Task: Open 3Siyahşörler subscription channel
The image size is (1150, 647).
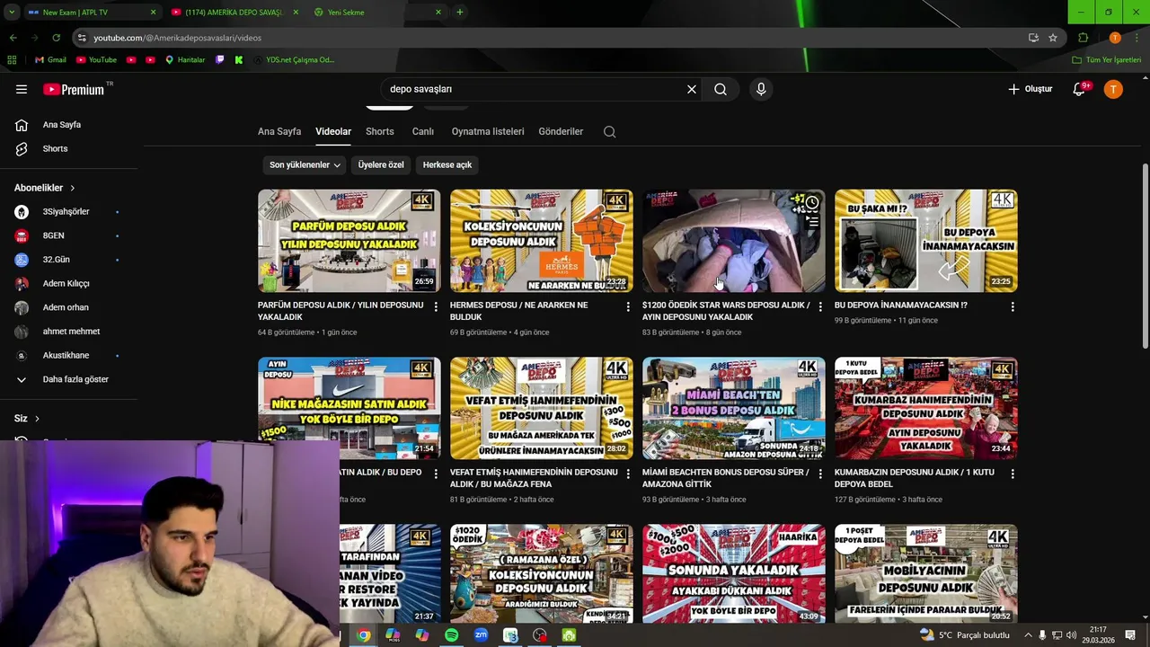Action: tap(68, 212)
